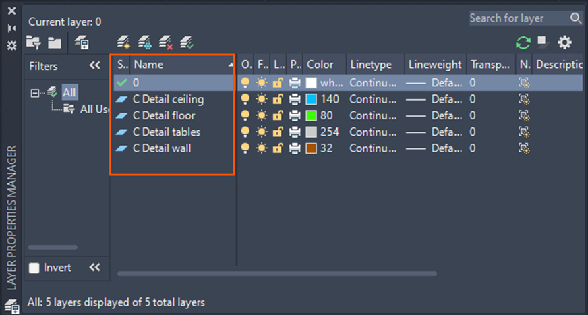Open layer settings gear icon
Viewport: 588px width, 315px height.
[x=564, y=42]
